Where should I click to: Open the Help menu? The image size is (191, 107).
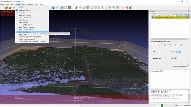point(41,4)
